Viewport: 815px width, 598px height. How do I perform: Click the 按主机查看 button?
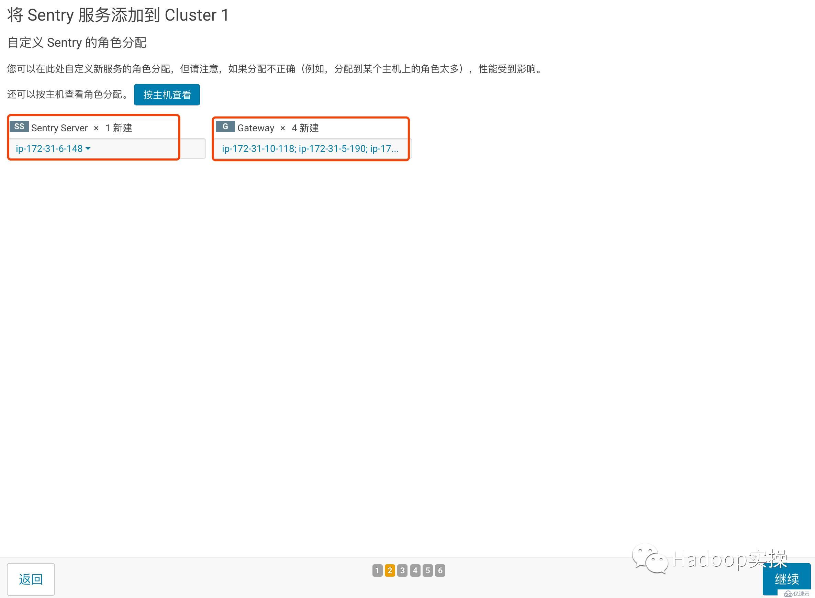(167, 95)
